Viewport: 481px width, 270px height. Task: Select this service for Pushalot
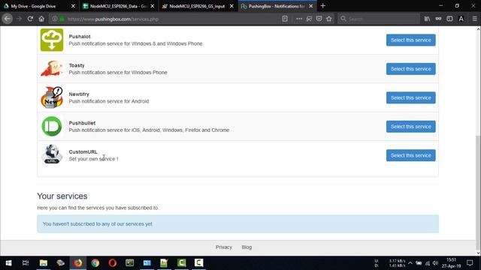[x=411, y=40]
